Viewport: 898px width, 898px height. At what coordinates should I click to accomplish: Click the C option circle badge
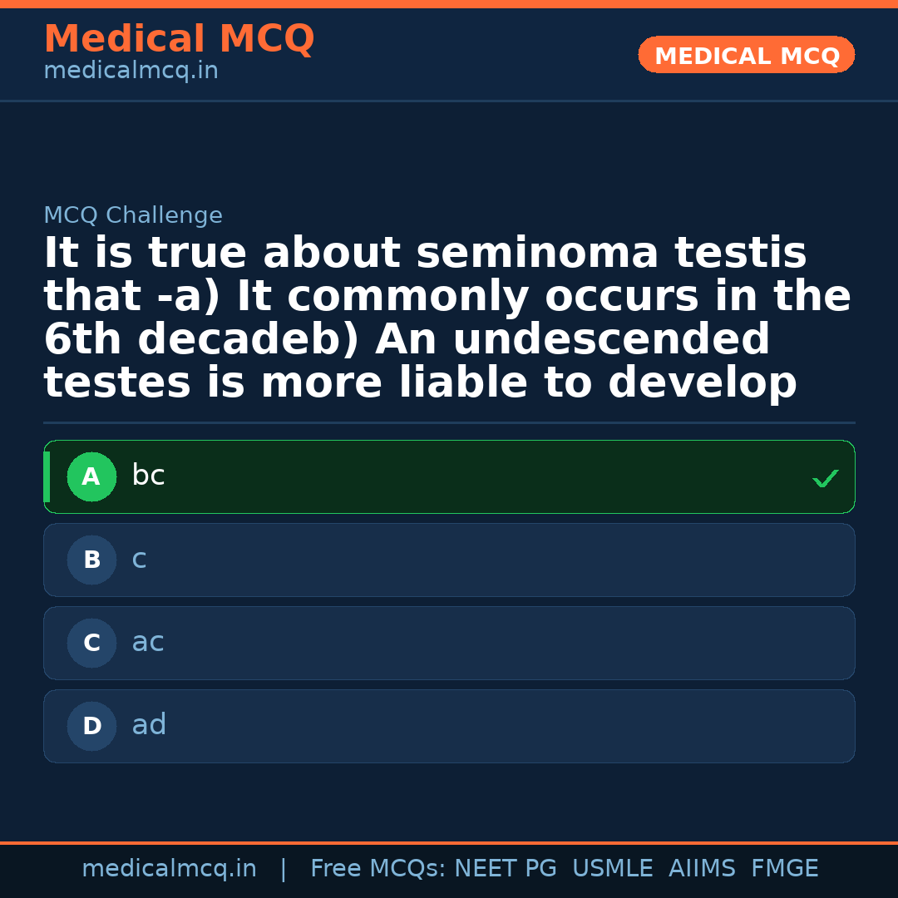tap(91, 644)
